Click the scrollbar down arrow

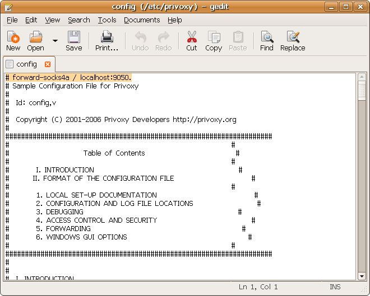click(x=362, y=276)
